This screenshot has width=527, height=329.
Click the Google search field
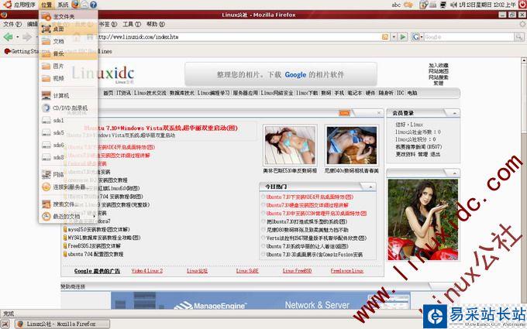pos(469,36)
